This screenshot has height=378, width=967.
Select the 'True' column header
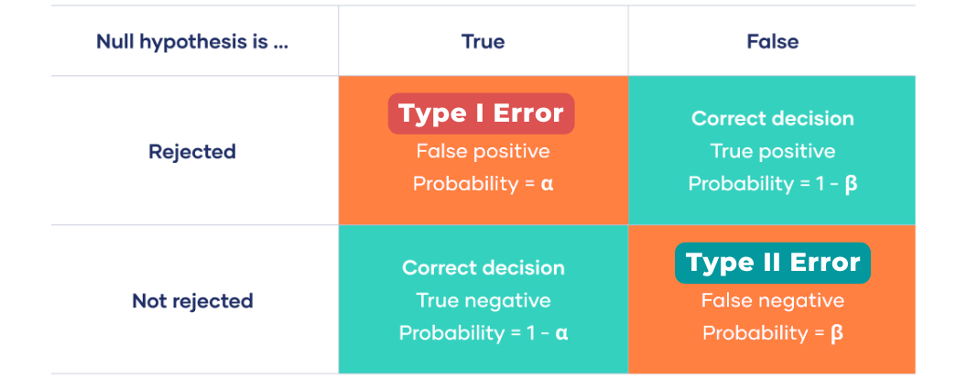point(483,41)
